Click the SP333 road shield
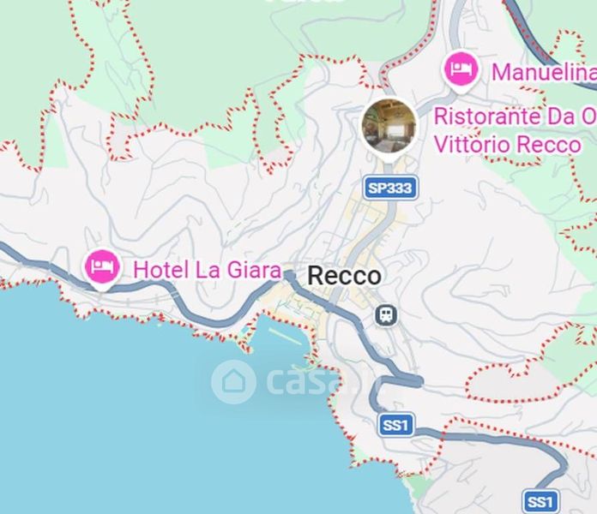 coord(390,188)
